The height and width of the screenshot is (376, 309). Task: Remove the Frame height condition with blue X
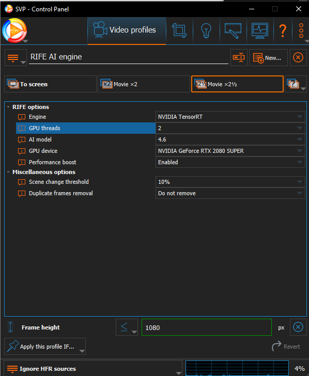coord(298,327)
